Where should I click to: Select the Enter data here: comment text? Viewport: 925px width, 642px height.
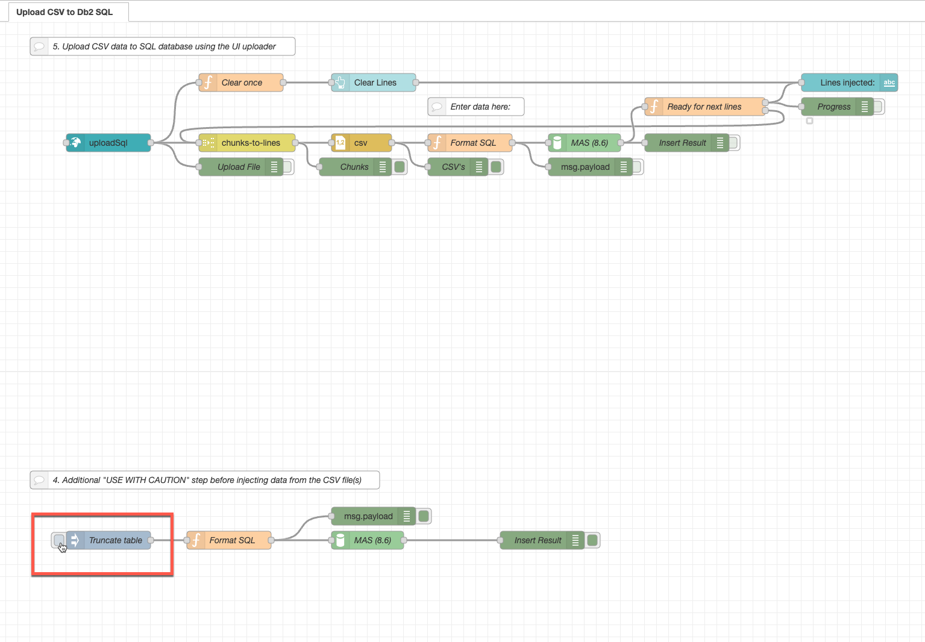pyautogui.click(x=480, y=107)
